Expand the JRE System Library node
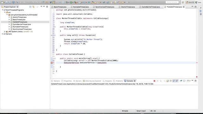203x114 pixels. point(5,32)
